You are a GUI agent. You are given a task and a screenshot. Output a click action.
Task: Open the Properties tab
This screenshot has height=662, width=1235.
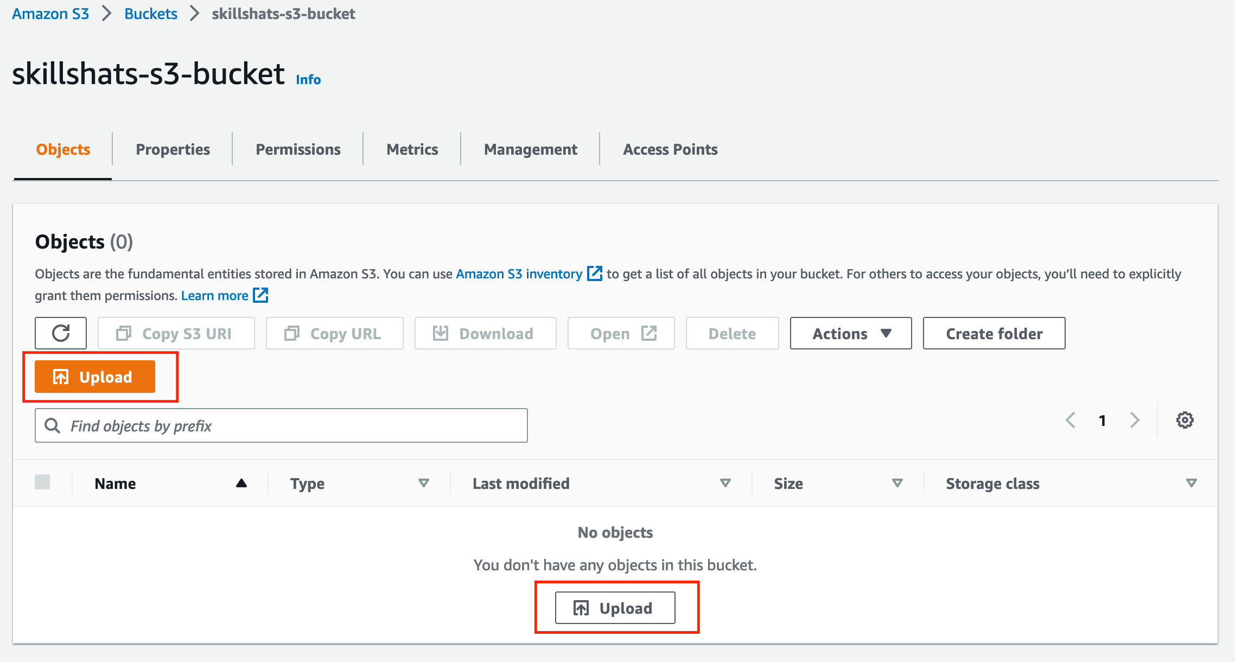point(173,149)
